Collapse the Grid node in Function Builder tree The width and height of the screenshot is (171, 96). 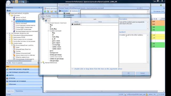tap(44, 21)
